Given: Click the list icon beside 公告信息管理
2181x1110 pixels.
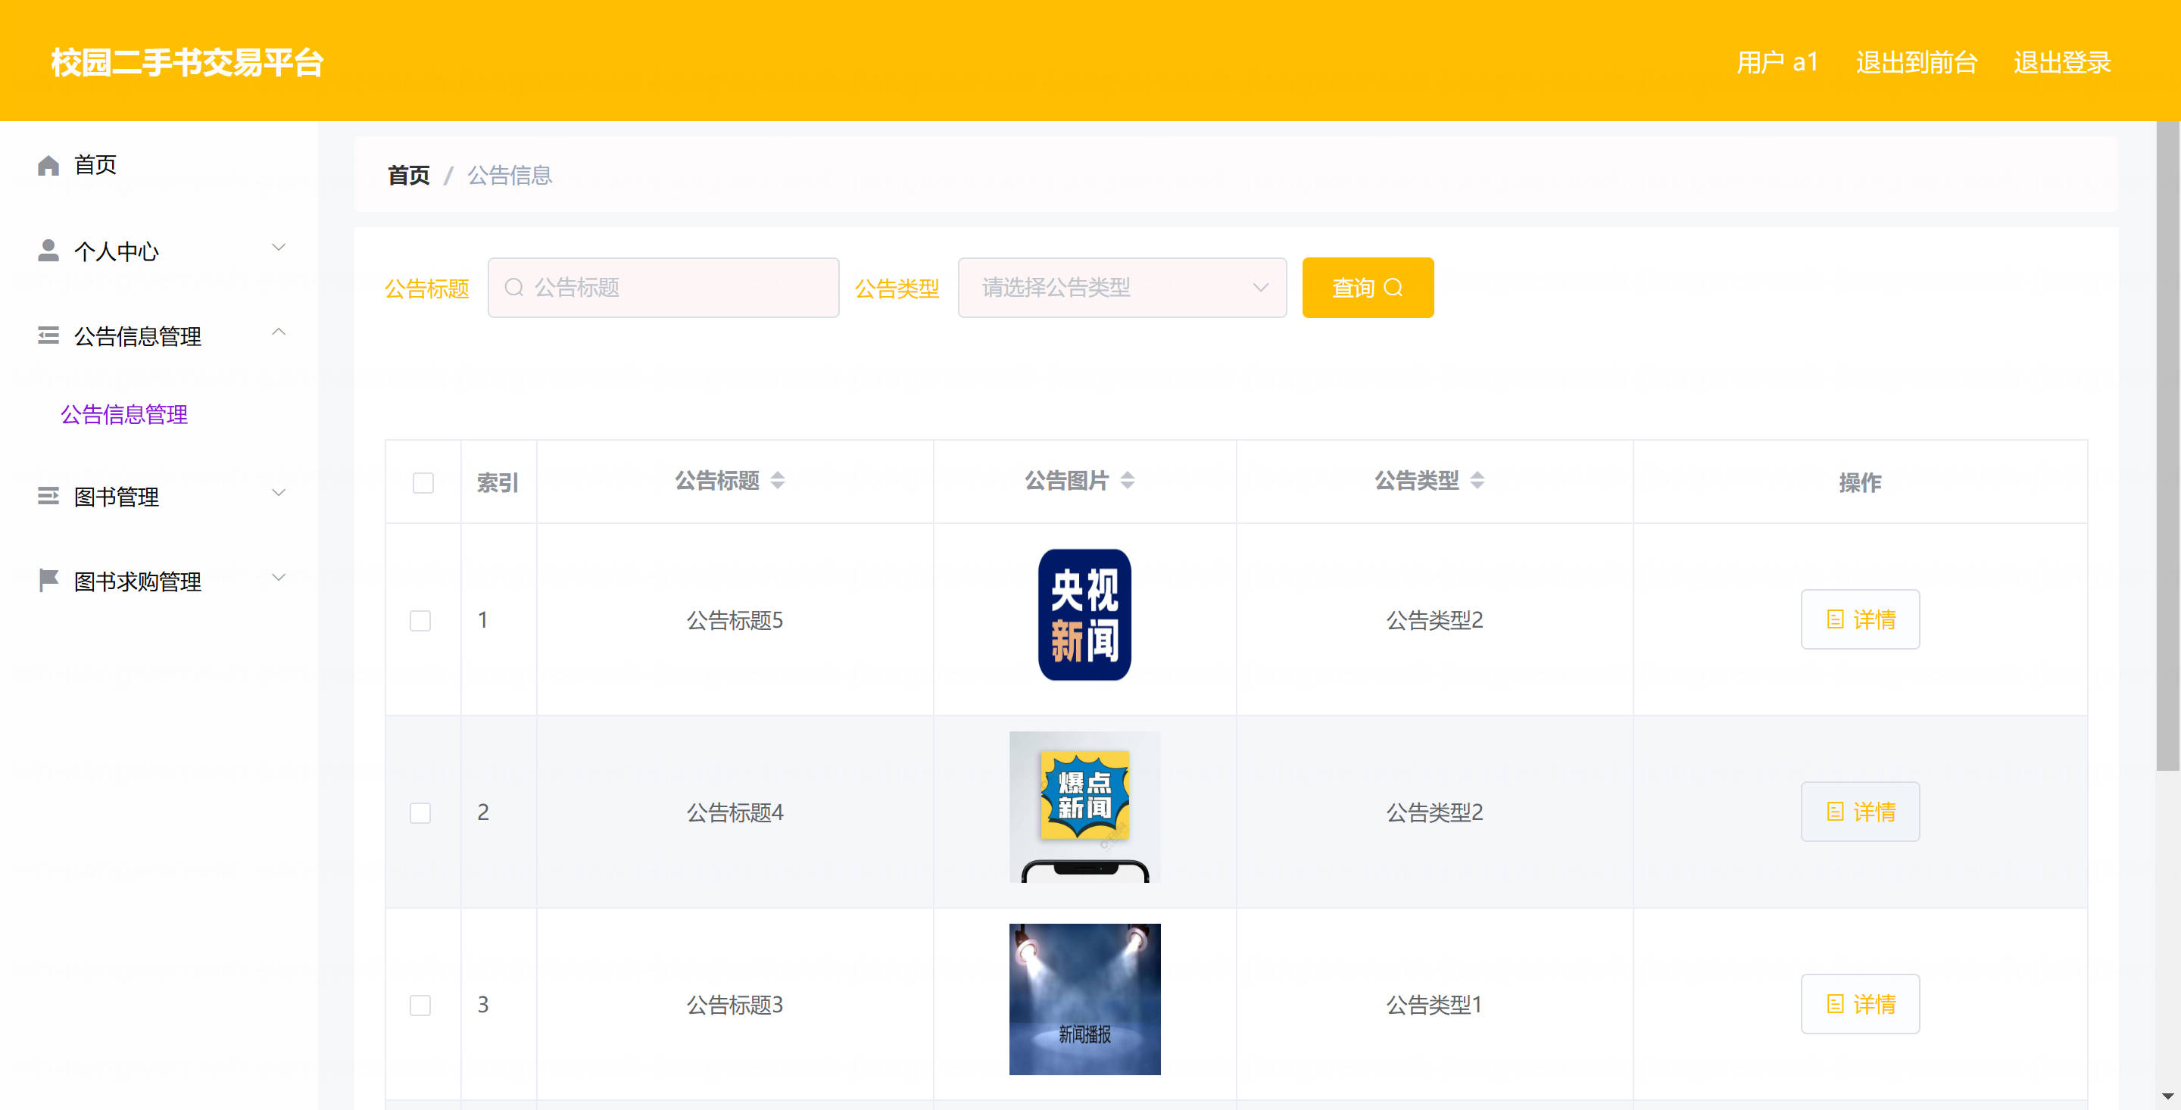Looking at the screenshot, I should point(48,335).
